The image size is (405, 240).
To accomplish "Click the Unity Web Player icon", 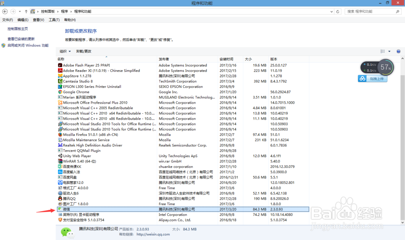I will pos(60,156).
